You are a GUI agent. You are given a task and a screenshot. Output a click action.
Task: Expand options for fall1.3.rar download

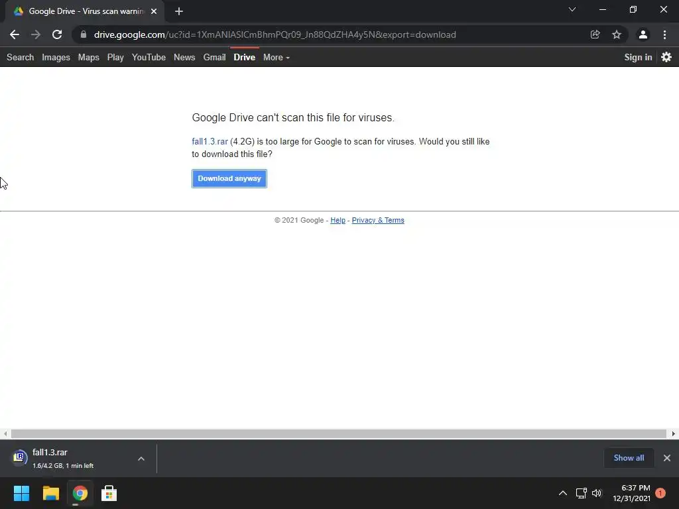(141, 459)
